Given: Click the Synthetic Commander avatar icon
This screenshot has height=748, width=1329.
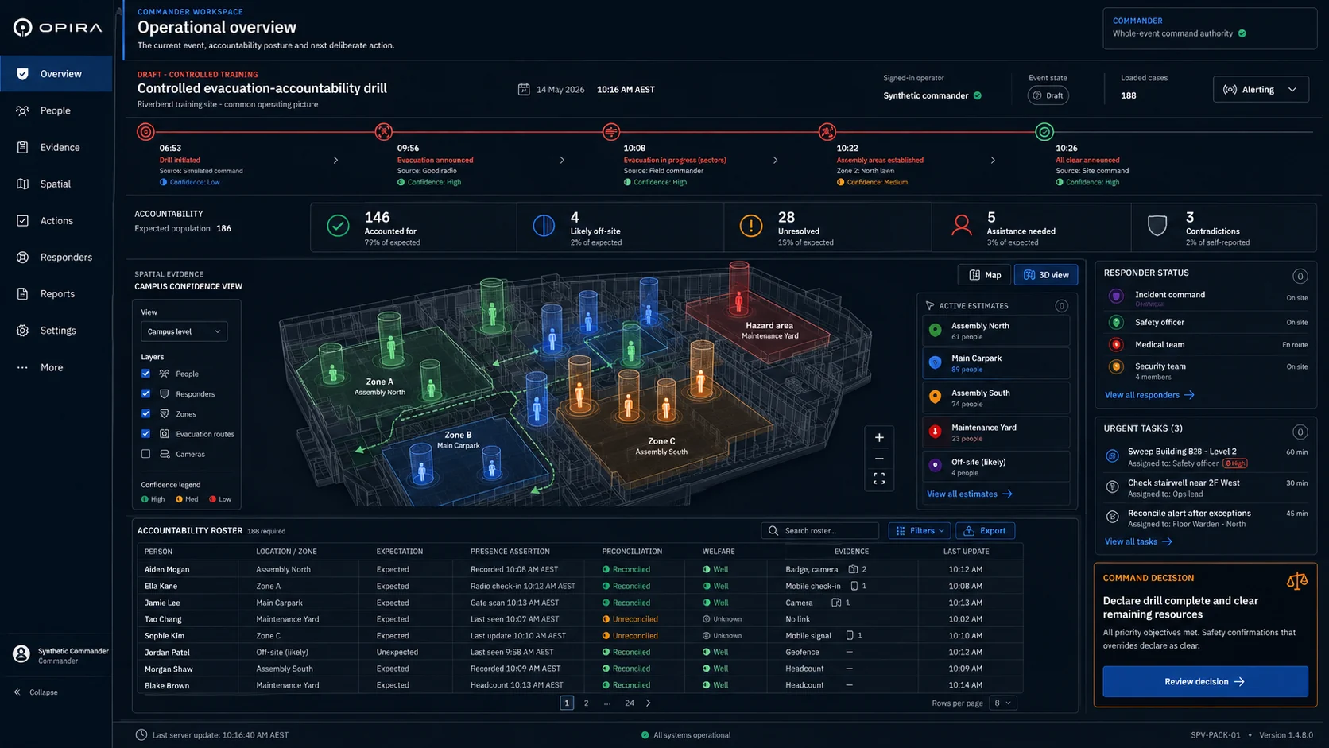Looking at the screenshot, I should point(21,654).
